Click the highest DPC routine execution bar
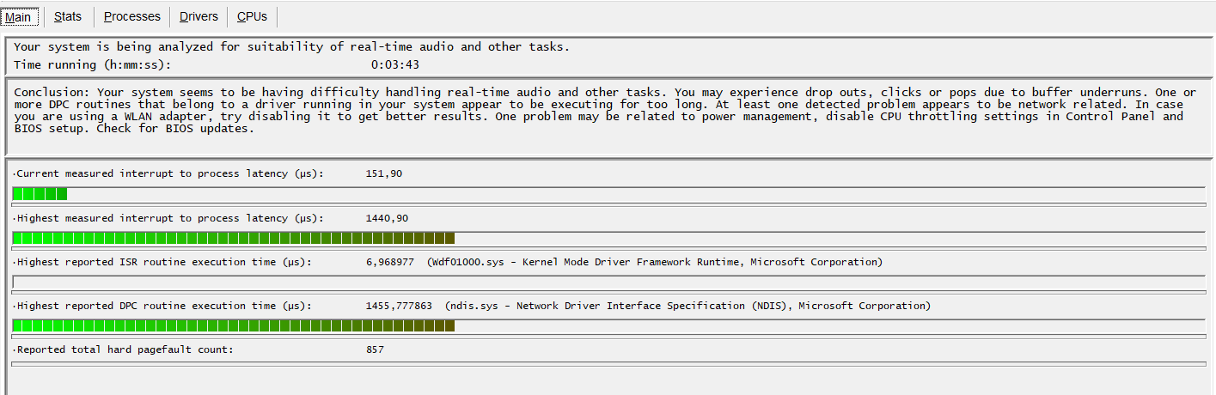Screen dimensions: 1216x395 click(x=608, y=325)
